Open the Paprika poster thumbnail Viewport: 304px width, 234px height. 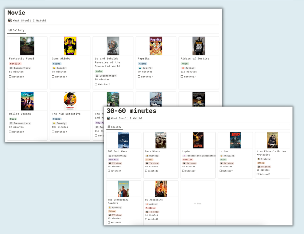pyautogui.click(x=156, y=46)
